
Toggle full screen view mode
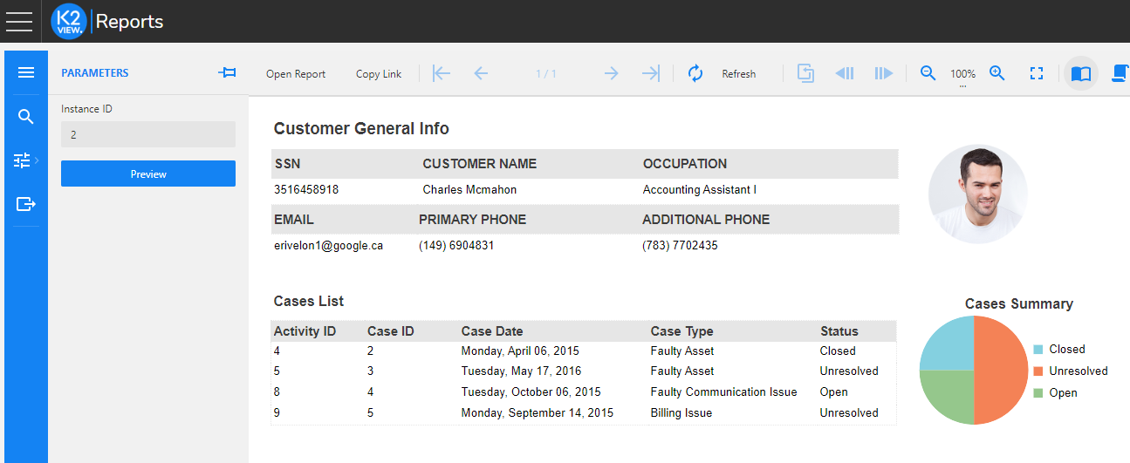[x=1037, y=74]
